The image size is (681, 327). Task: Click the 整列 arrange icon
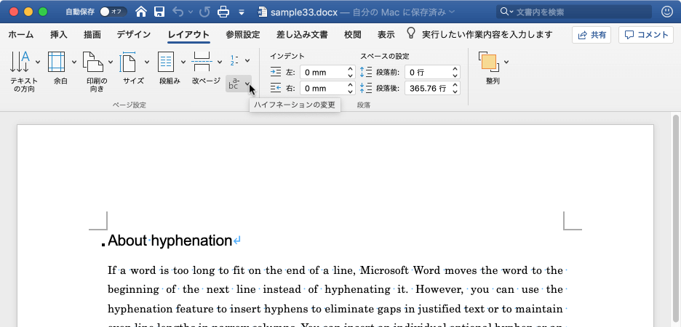point(490,62)
